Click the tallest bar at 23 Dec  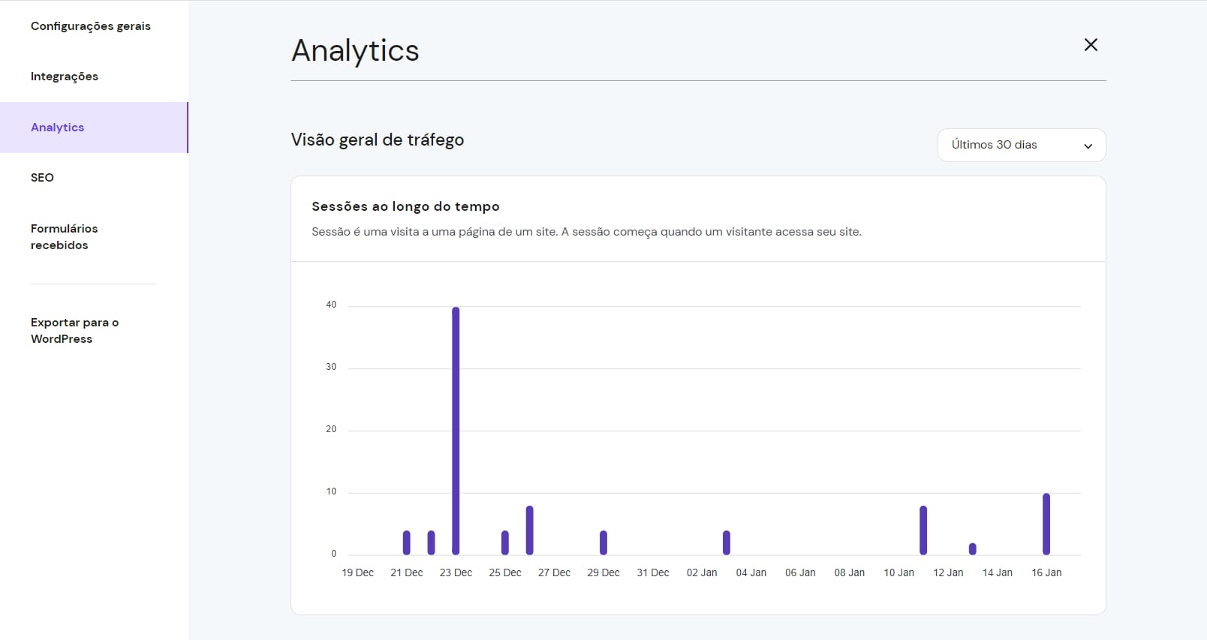click(x=456, y=431)
